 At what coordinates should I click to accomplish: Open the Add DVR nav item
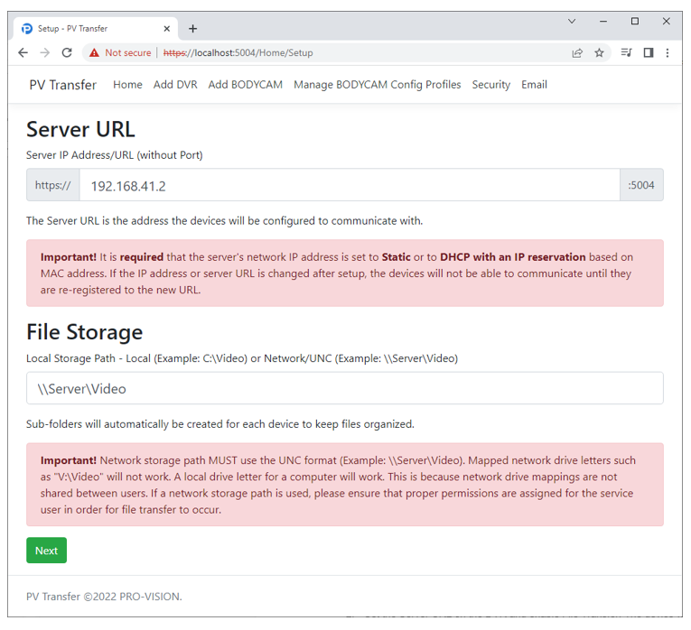tap(175, 85)
